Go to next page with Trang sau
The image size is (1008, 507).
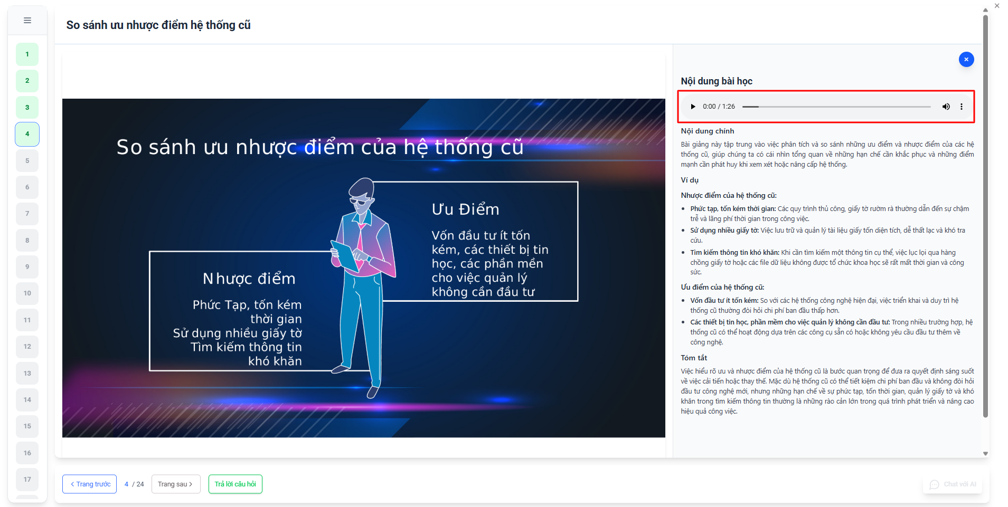[175, 484]
